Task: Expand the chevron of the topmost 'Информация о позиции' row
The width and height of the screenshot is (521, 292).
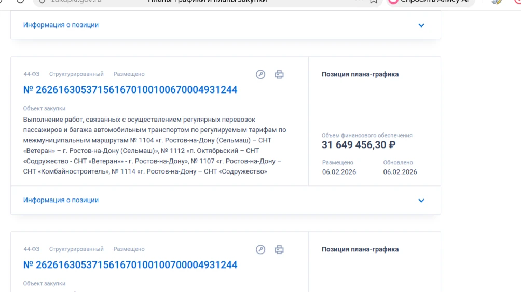Action: pos(421,25)
